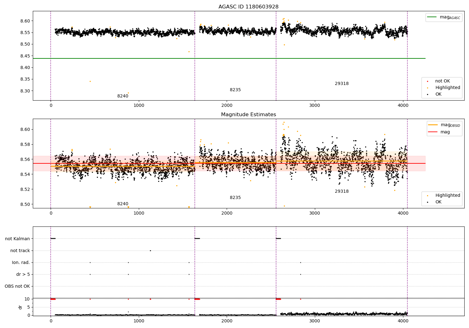Click the red 'mag' legend entry
The width and height of the screenshot is (469, 328).
click(439, 132)
